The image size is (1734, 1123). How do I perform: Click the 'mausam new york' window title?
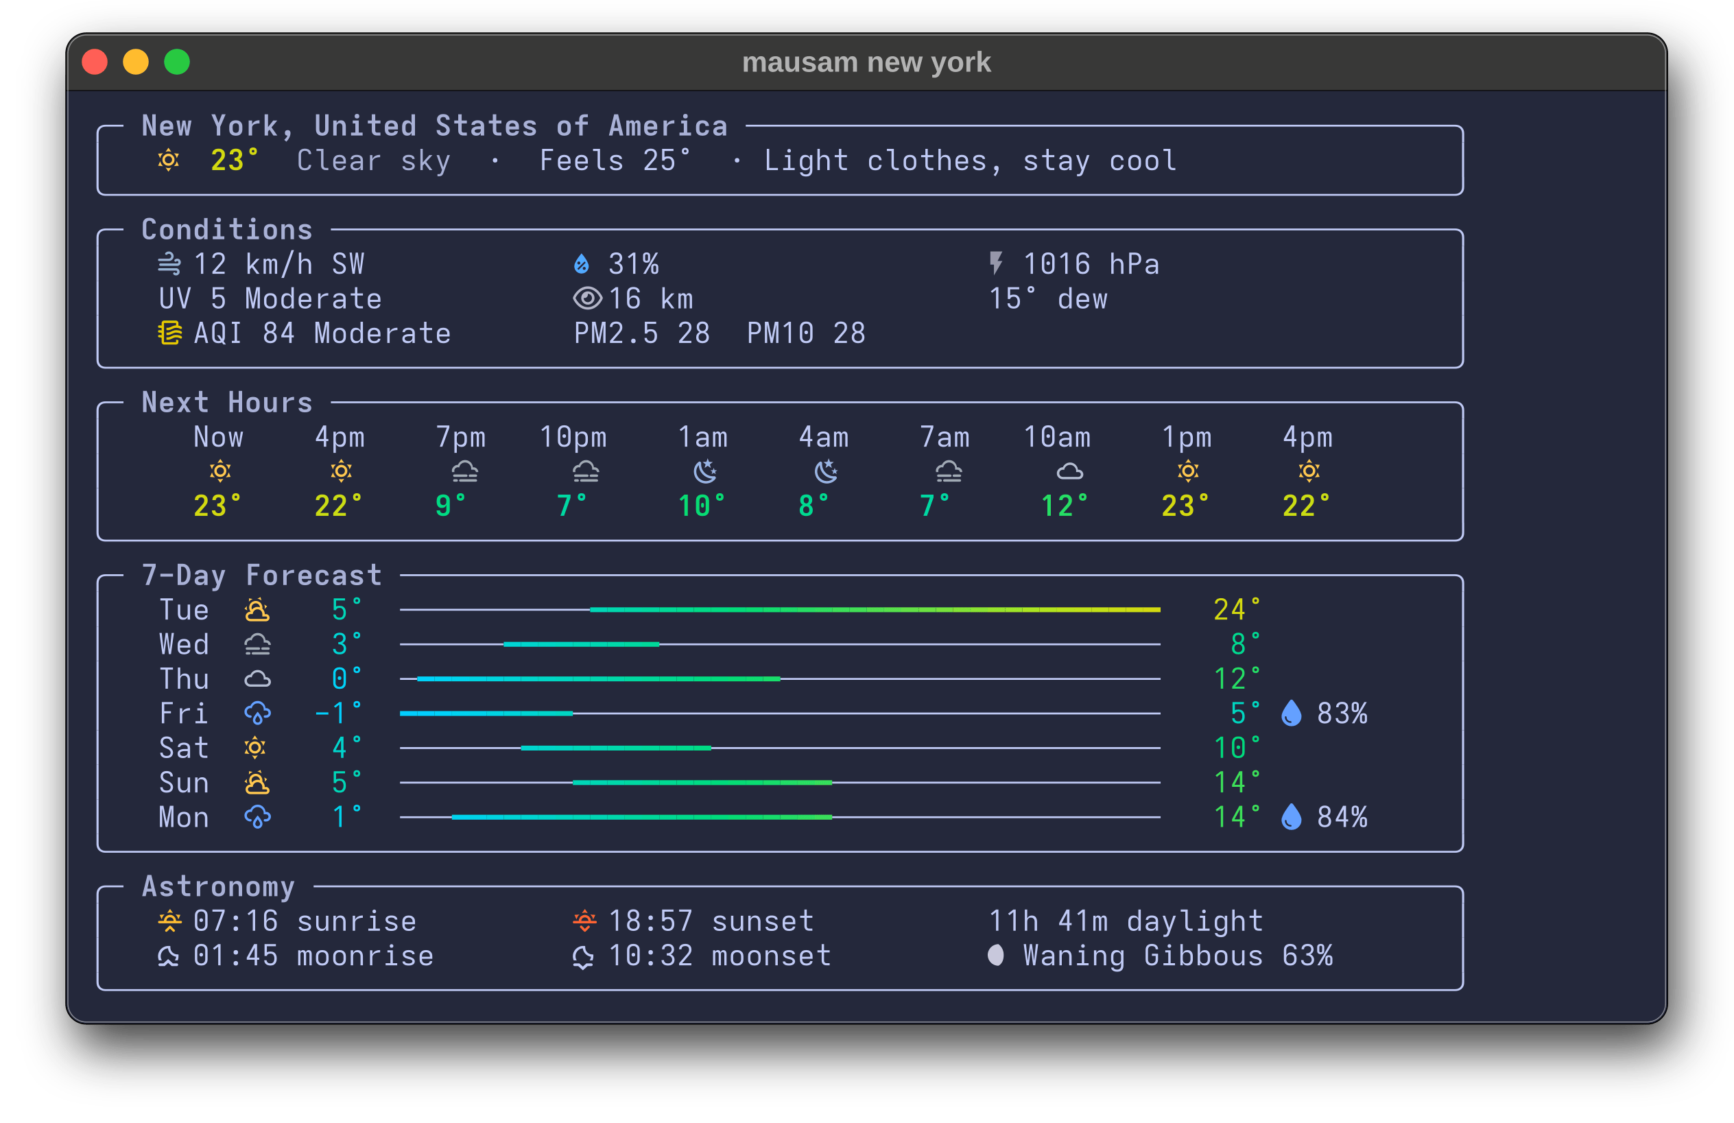[x=866, y=62]
